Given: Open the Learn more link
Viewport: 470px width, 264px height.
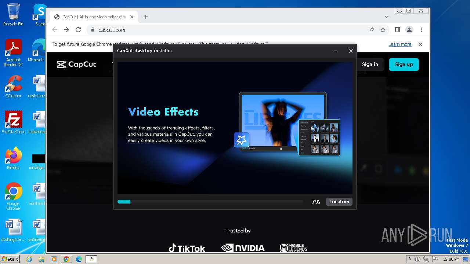Looking at the screenshot, I should [400, 44].
